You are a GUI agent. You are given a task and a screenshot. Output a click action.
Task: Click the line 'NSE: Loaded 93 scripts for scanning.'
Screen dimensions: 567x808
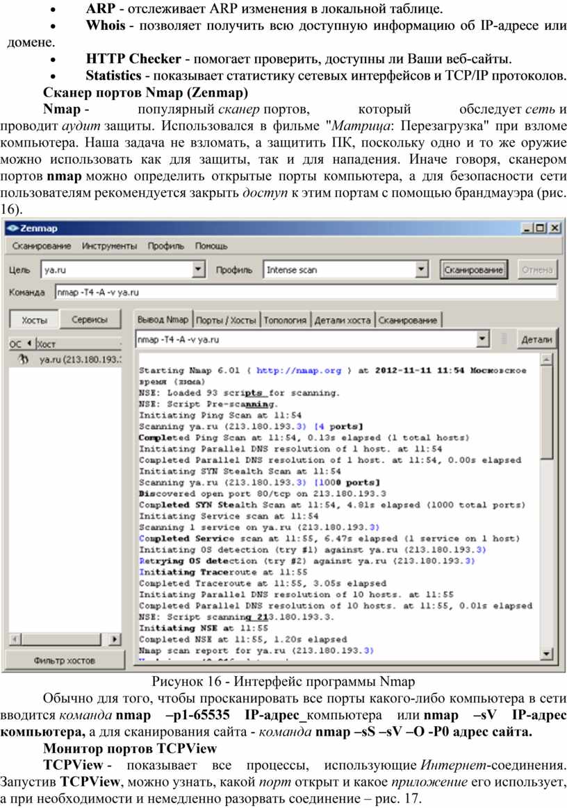coord(240,393)
